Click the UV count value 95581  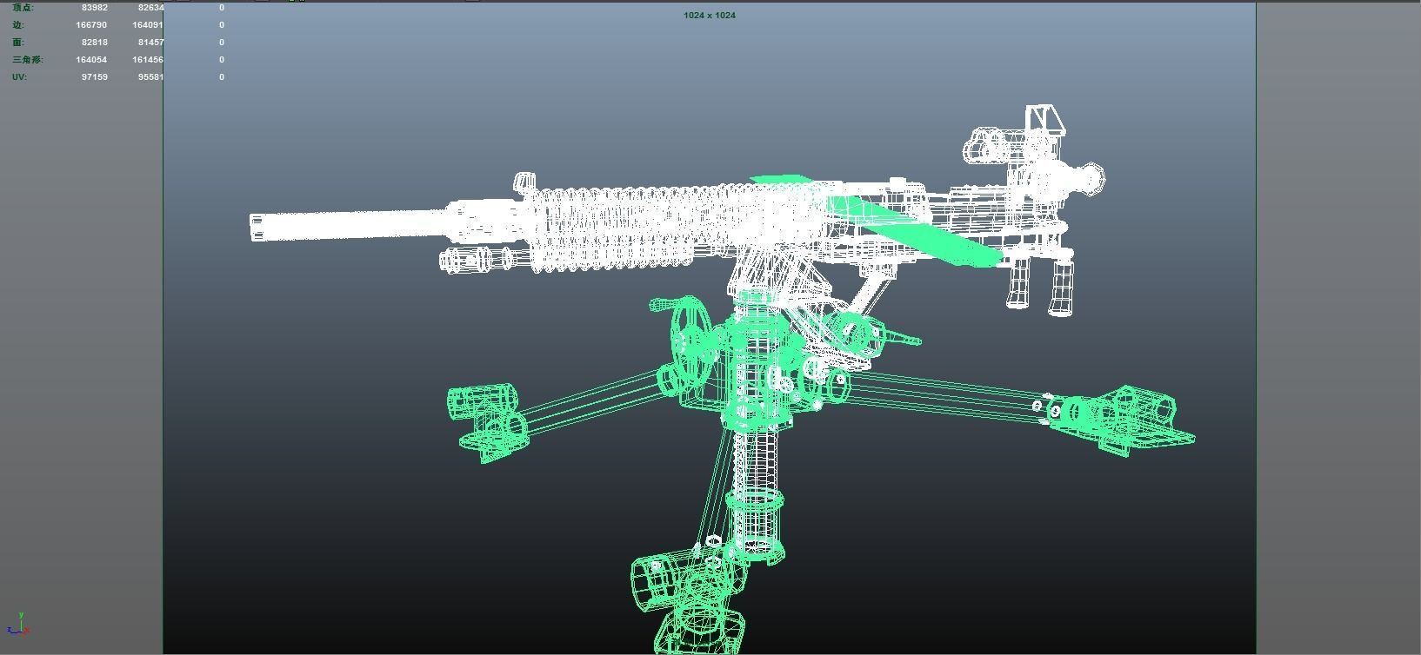[150, 77]
